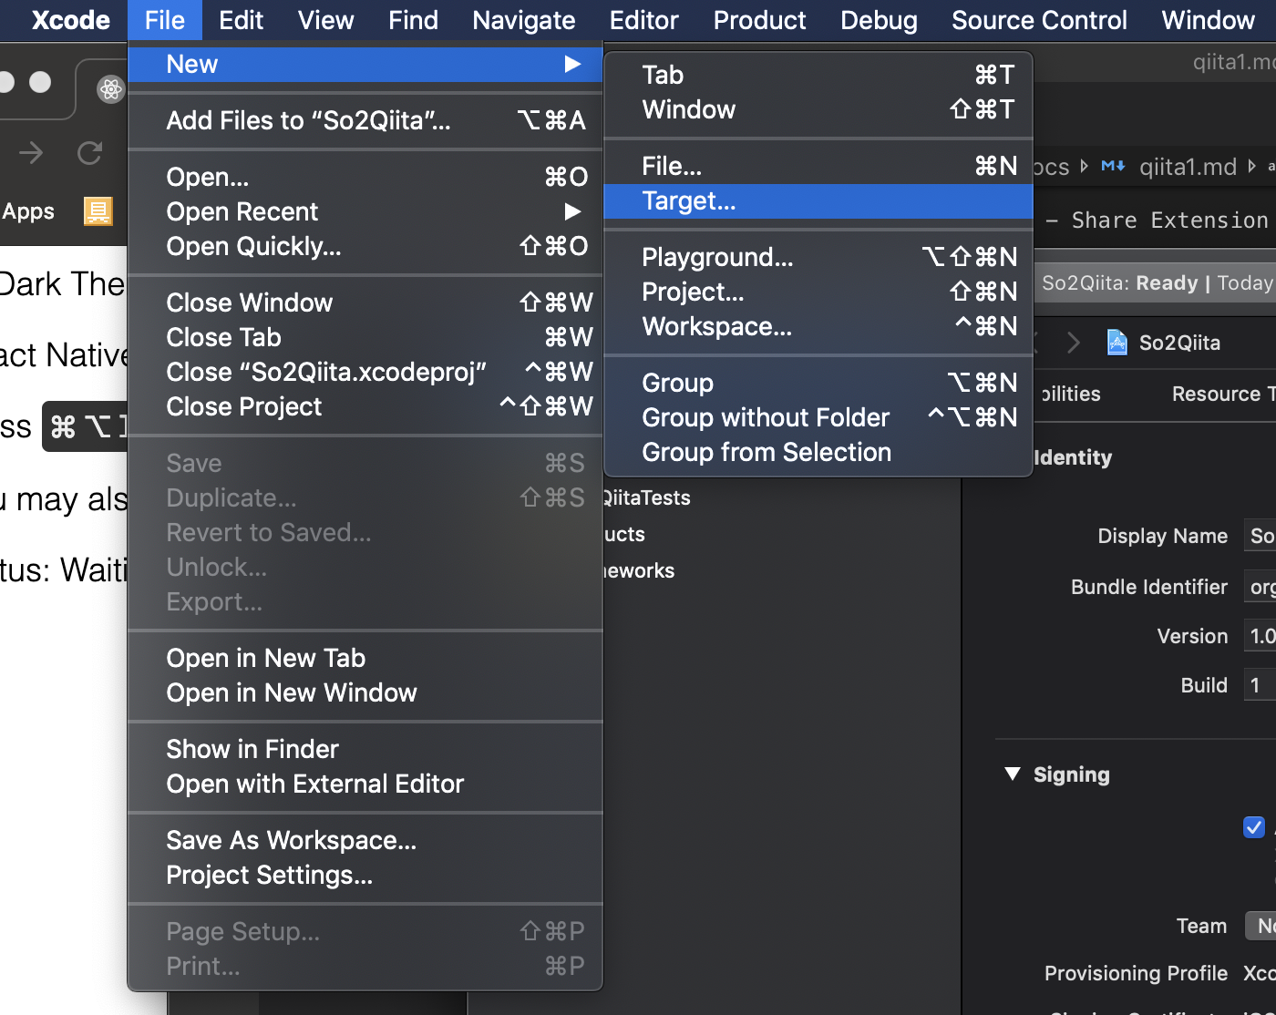
Task: Click the forward navigation chevron beside So2Qiita
Action: click(1074, 343)
